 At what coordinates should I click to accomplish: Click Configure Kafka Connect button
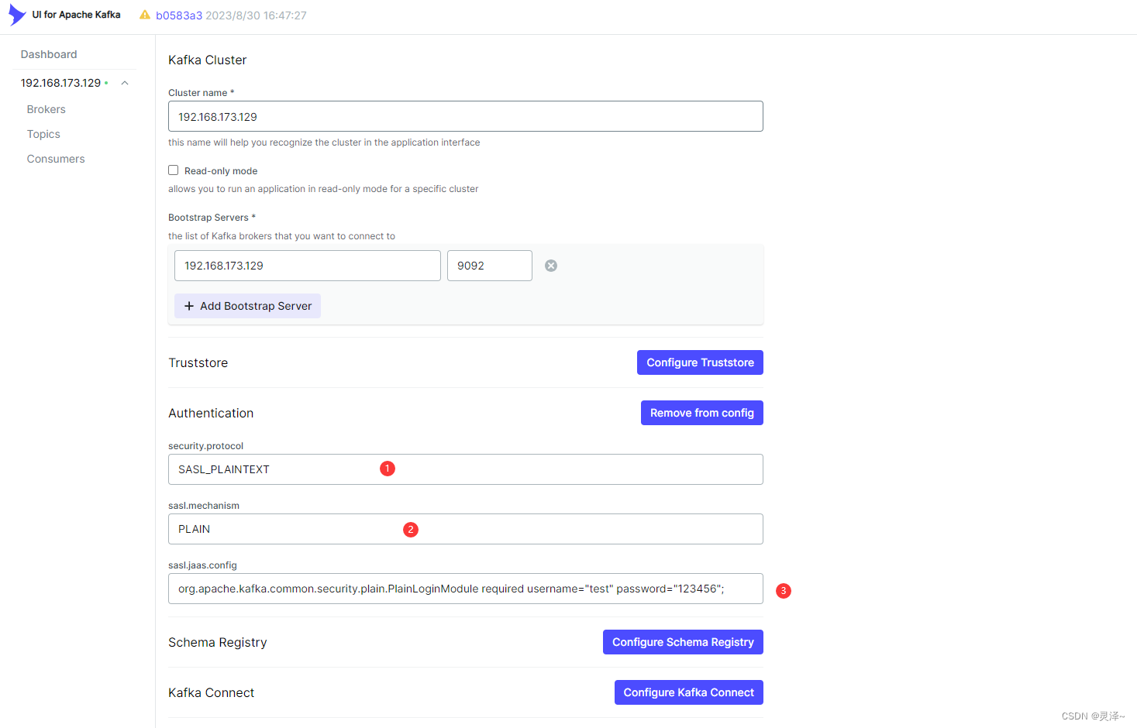[x=689, y=692]
